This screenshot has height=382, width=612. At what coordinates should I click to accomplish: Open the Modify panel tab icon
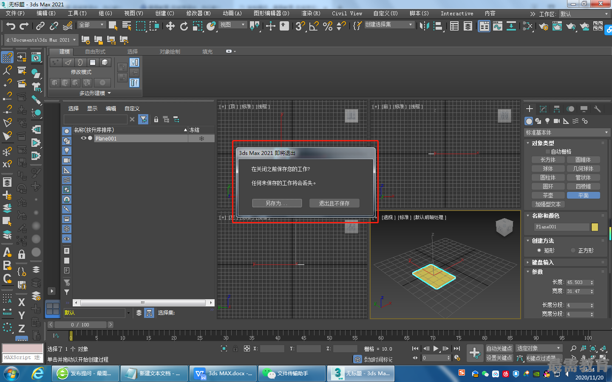point(543,109)
